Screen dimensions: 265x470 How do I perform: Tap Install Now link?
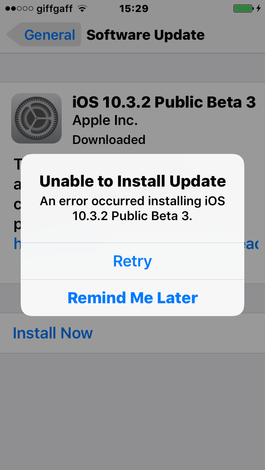click(53, 333)
